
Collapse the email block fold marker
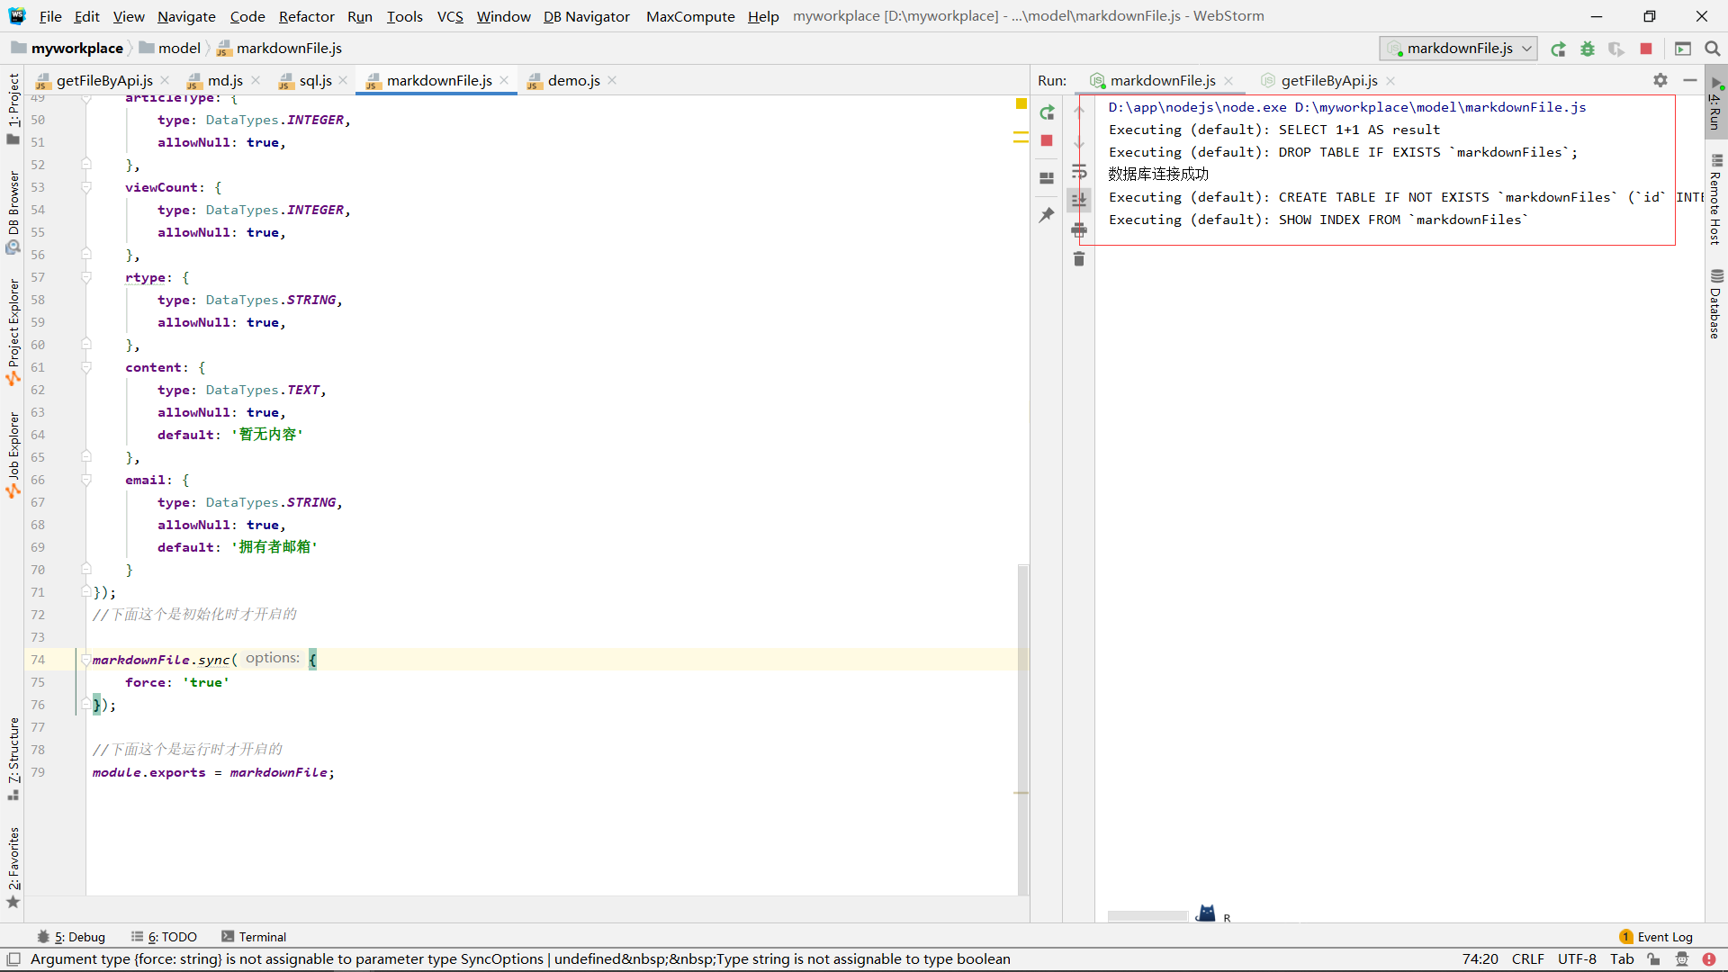86,480
